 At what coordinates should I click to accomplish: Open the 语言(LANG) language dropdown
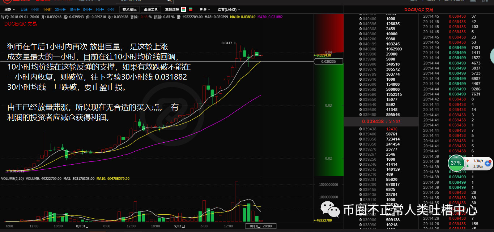click(229, 9)
